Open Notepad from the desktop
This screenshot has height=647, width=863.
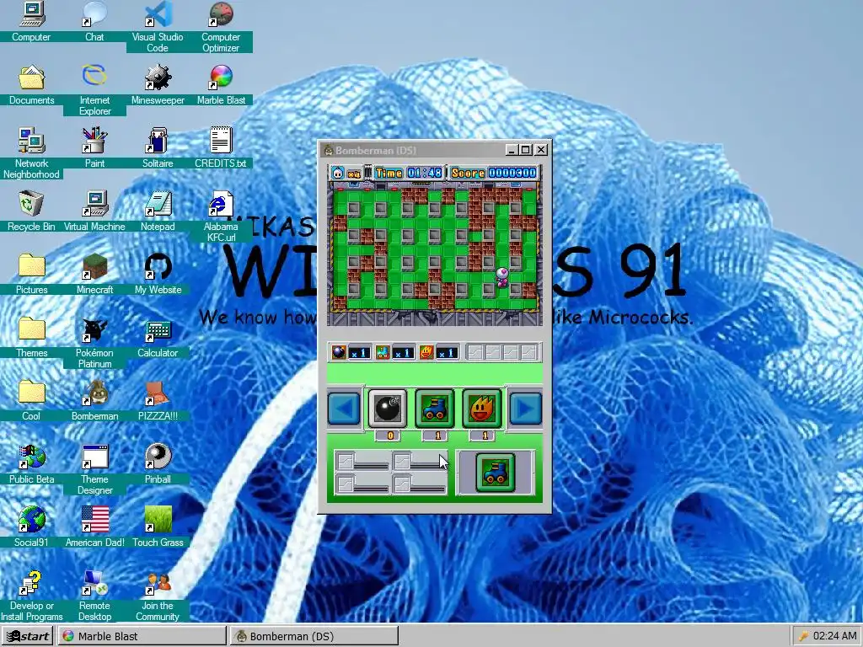(x=158, y=211)
